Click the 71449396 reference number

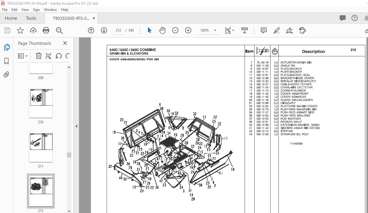coord(296,144)
